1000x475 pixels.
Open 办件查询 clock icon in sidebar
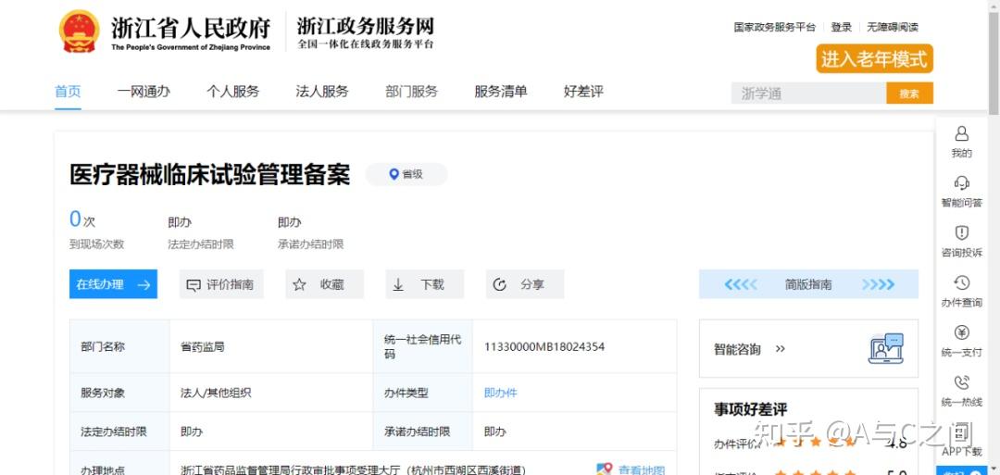point(962,282)
